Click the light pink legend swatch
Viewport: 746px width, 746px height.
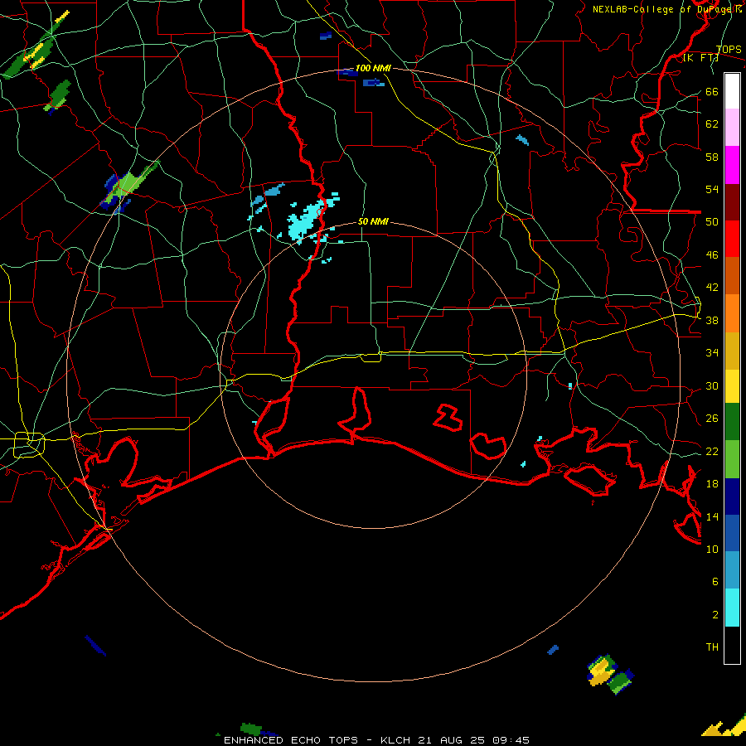732,128
